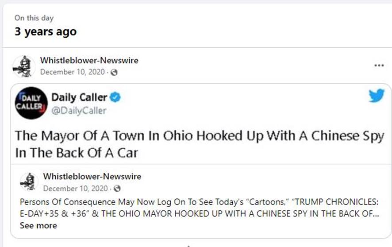The image size is (392, 247).
Task: Click the shared post's December 10, 2020 date
Action: pos(76,189)
